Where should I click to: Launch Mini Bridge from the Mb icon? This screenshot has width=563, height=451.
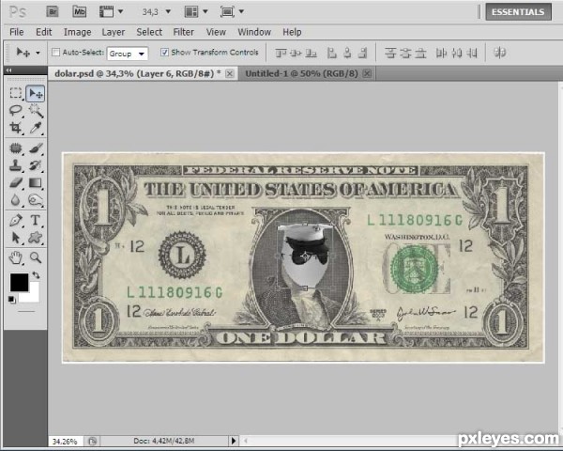point(80,11)
